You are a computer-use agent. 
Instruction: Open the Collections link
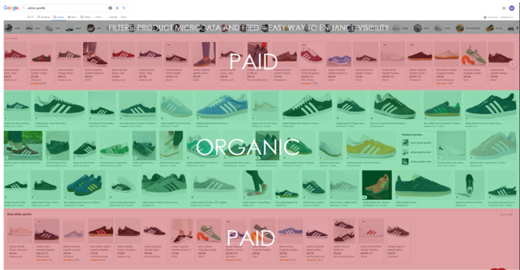(x=491, y=17)
